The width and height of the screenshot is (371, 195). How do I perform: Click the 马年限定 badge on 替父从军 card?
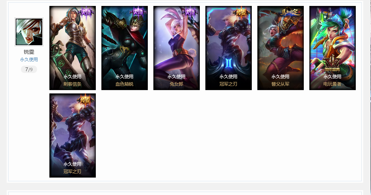tap(291, 12)
